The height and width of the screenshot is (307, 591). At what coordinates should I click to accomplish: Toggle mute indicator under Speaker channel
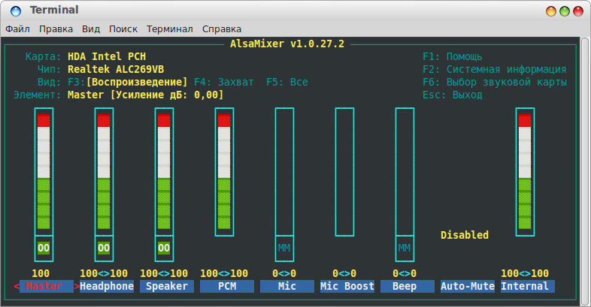pyautogui.click(x=164, y=248)
